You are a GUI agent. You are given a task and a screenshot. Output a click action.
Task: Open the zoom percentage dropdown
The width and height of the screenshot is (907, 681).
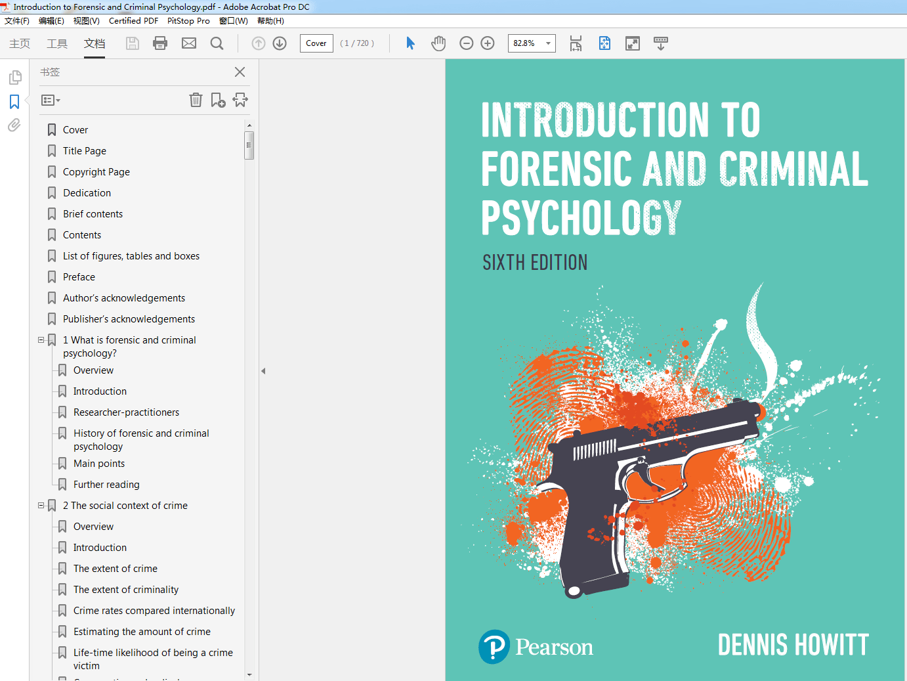pyautogui.click(x=547, y=43)
